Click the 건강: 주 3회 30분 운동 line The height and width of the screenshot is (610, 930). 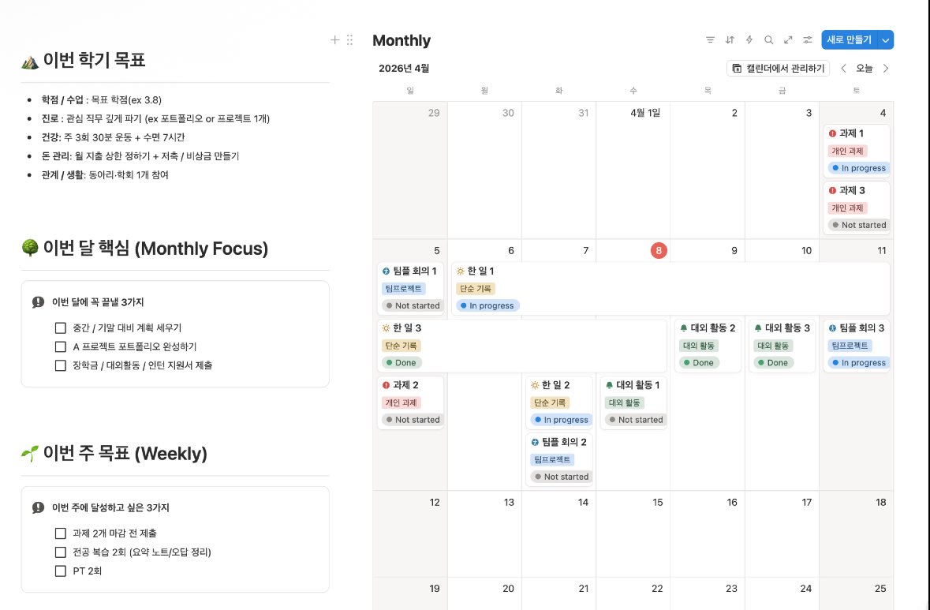[114, 137]
